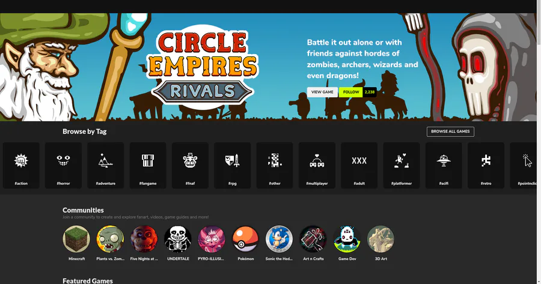541x284 pixels.
Task: Choose the #fangame tag icon
Action: pos(148,160)
